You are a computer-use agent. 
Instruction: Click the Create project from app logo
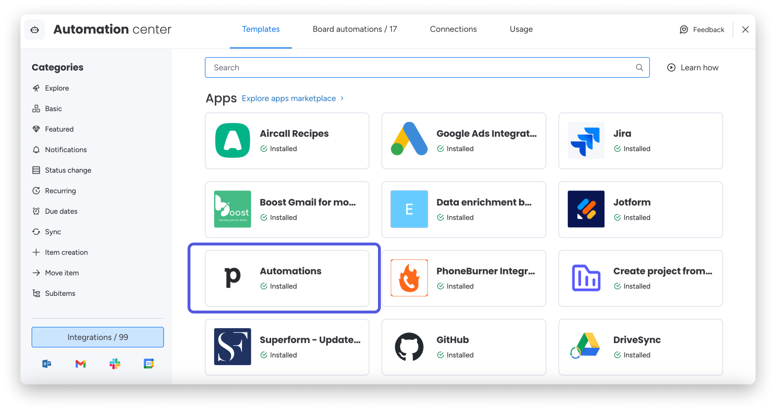586,278
